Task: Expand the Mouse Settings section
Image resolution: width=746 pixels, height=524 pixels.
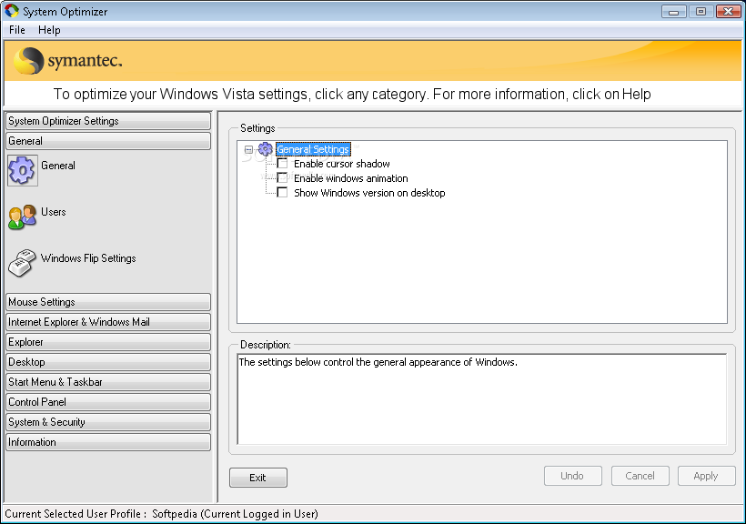Action: (x=108, y=302)
